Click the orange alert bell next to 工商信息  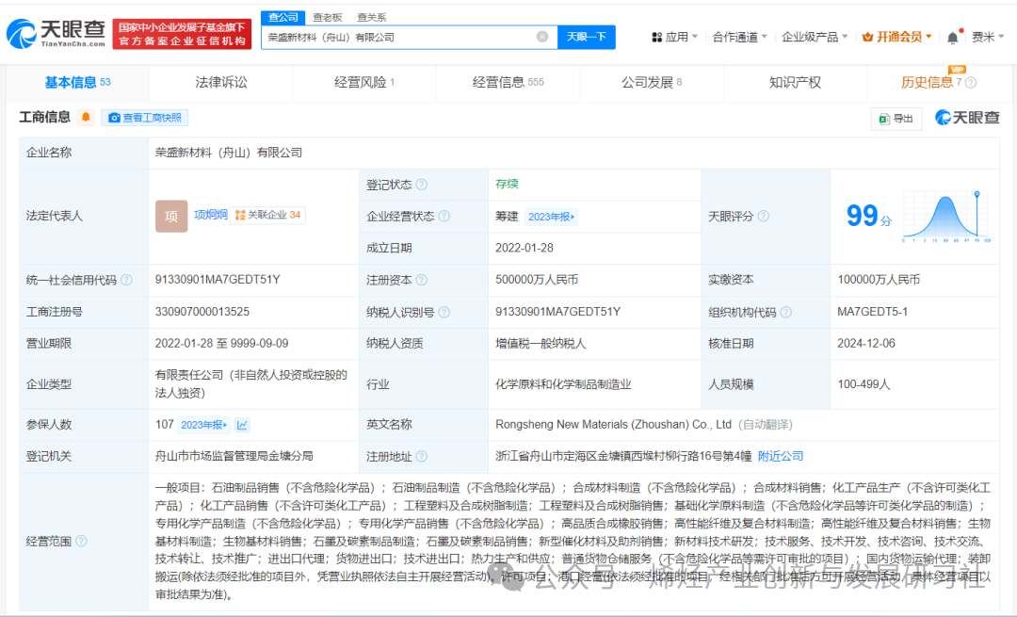coord(86,118)
